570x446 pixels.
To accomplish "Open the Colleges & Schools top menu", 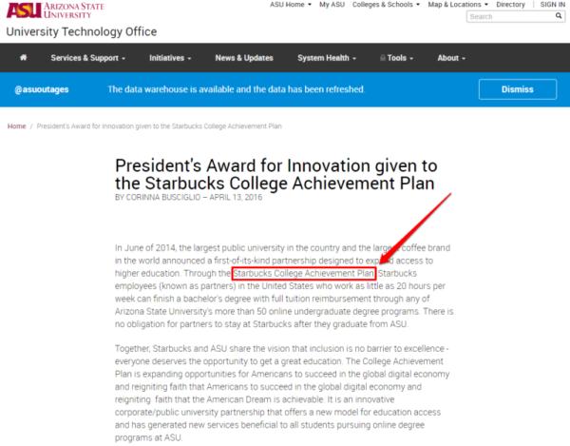I will click(x=385, y=5).
